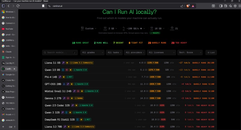
Task: Open the Sort: Score dropdown
Action: click(190, 52)
